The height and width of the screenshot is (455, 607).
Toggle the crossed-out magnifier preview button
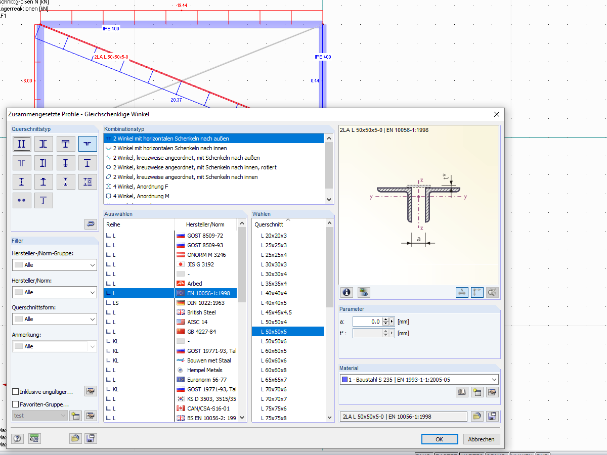(492, 292)
